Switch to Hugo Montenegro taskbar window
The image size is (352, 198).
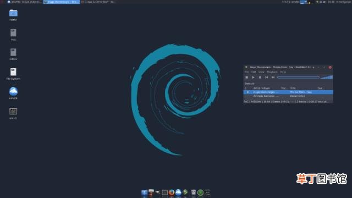click(62, 2)
